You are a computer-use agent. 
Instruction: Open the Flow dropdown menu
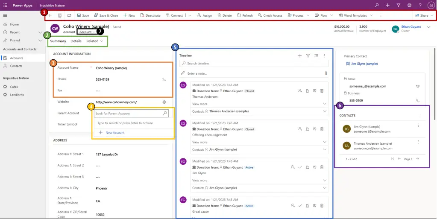324,16
